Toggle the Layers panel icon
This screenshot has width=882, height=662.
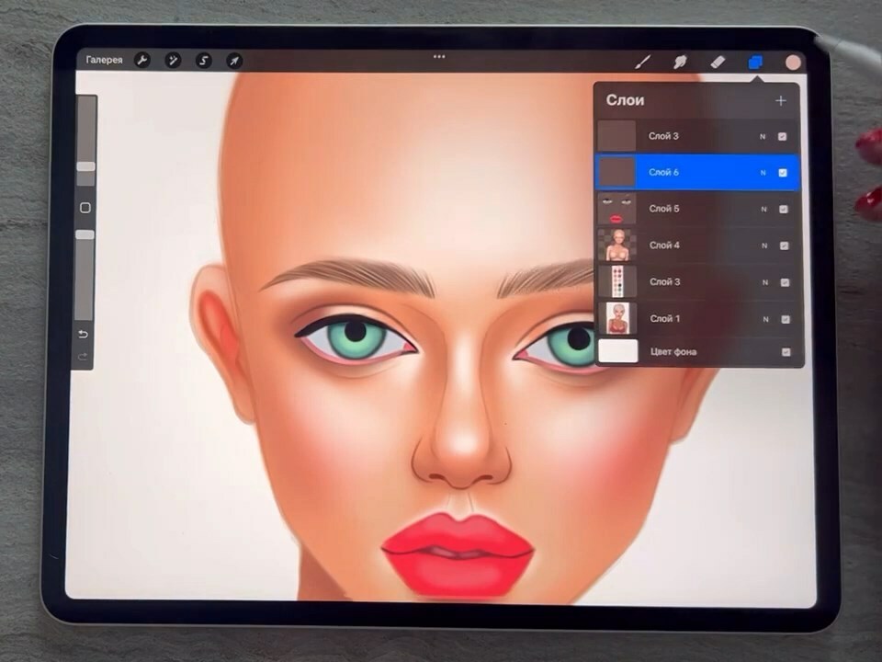755,62
